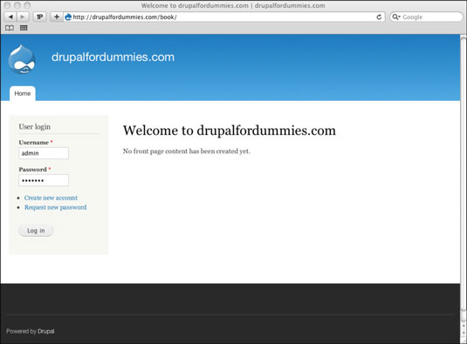Click the vertical scrollbar track
Screen dimensions: 467x344
464,179
